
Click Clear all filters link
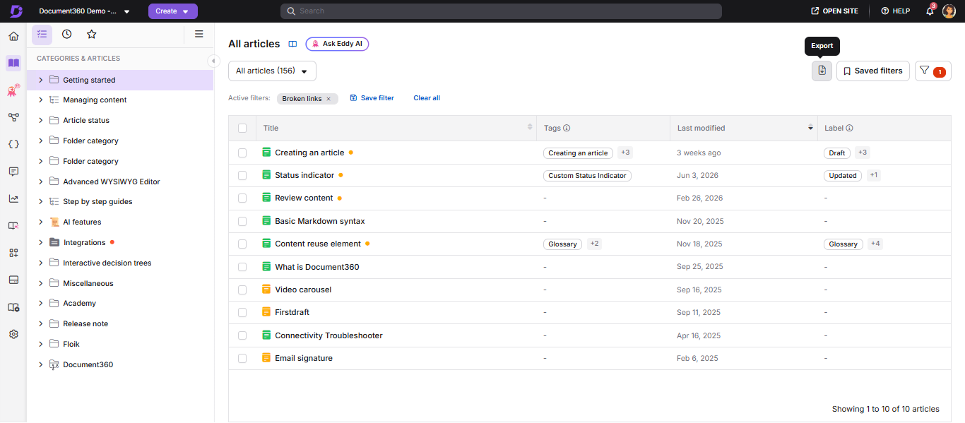click(x=427, y=98)
